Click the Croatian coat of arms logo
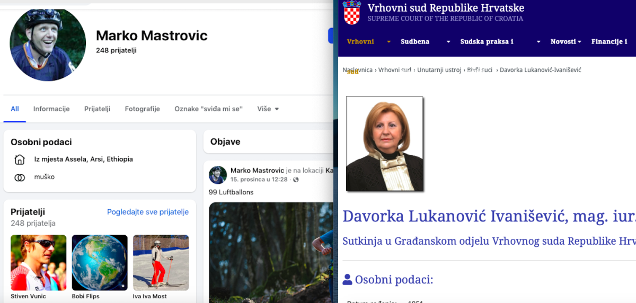This screenshot has height=303, width=636. [352, 13]
